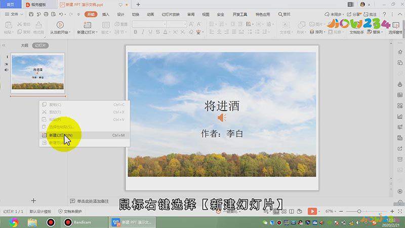
Task: Toggle strikethrough formatting
Action: point(158,32)
